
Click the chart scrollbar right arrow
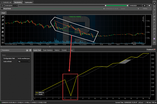coord(151,47)
